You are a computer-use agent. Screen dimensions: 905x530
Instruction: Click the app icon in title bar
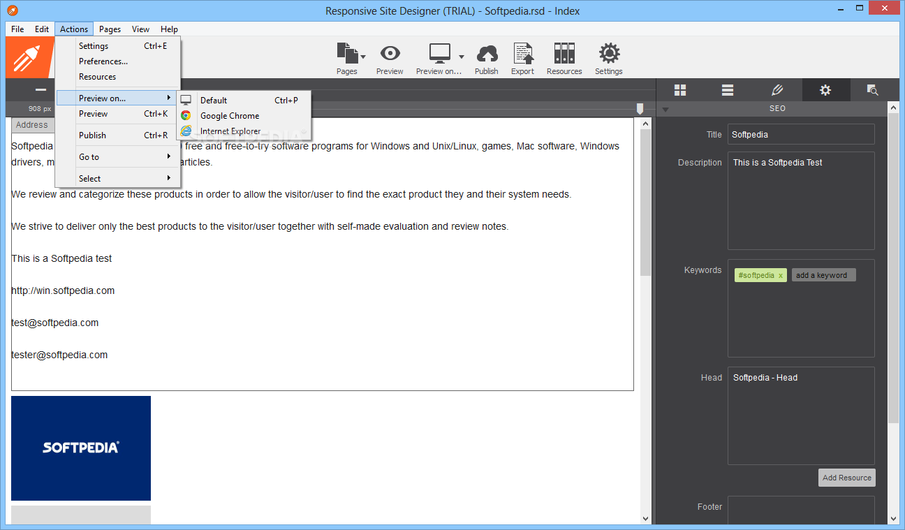coord(12,10)
